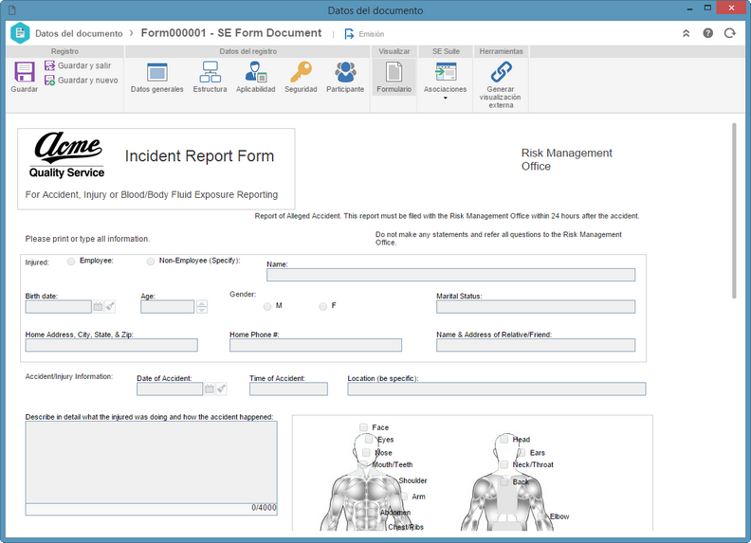Image resolution: width=751 pixels, height=543 pixels.
Task: Check the Back checkbox
Action: tap(504, 481)
